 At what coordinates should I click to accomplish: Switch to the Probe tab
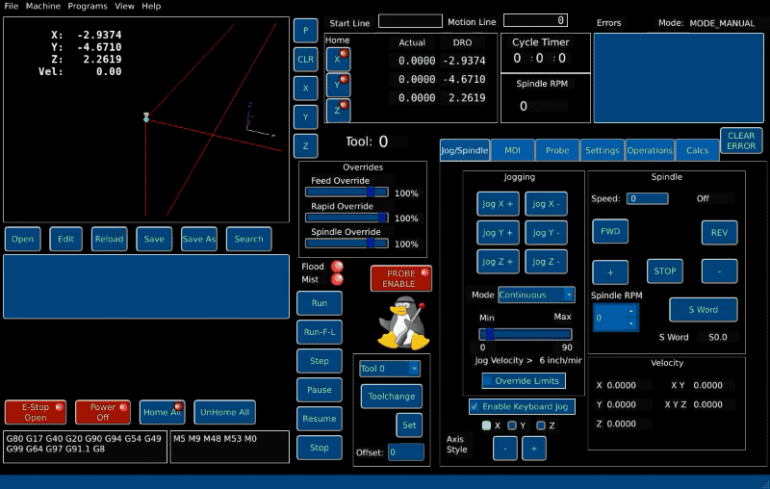click(556, 150)
